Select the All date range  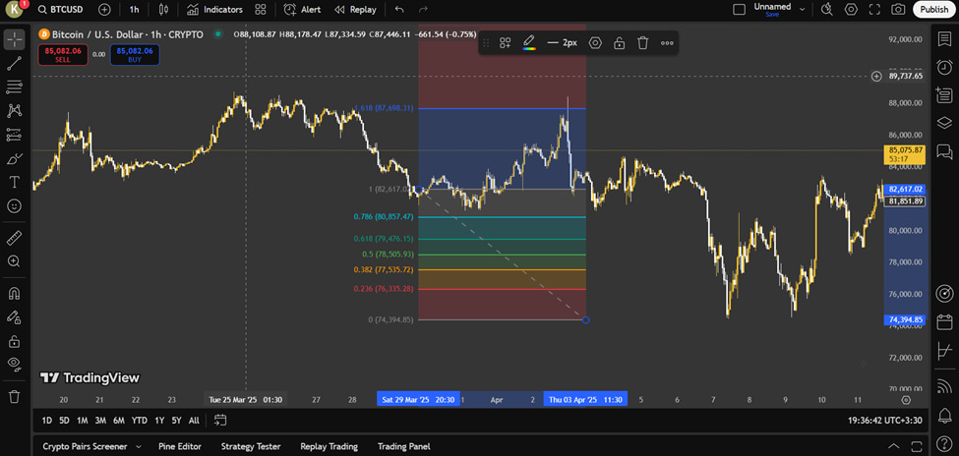[x=194, y=420]
